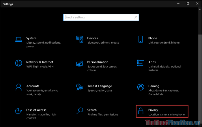Click the Personalisation paintbrush icon

click(79, 63)
